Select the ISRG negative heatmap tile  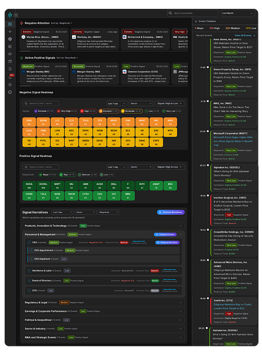click(x=29, y=122)
